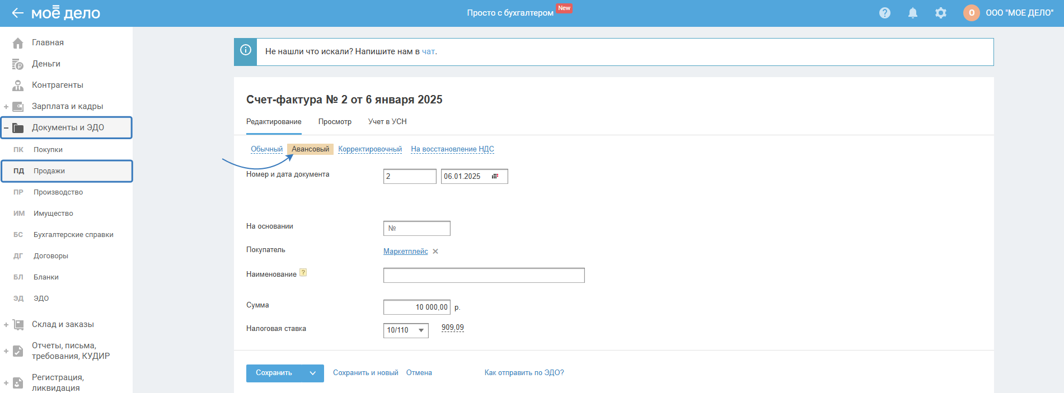Click the Сохранить и новый link

point(365,373)
